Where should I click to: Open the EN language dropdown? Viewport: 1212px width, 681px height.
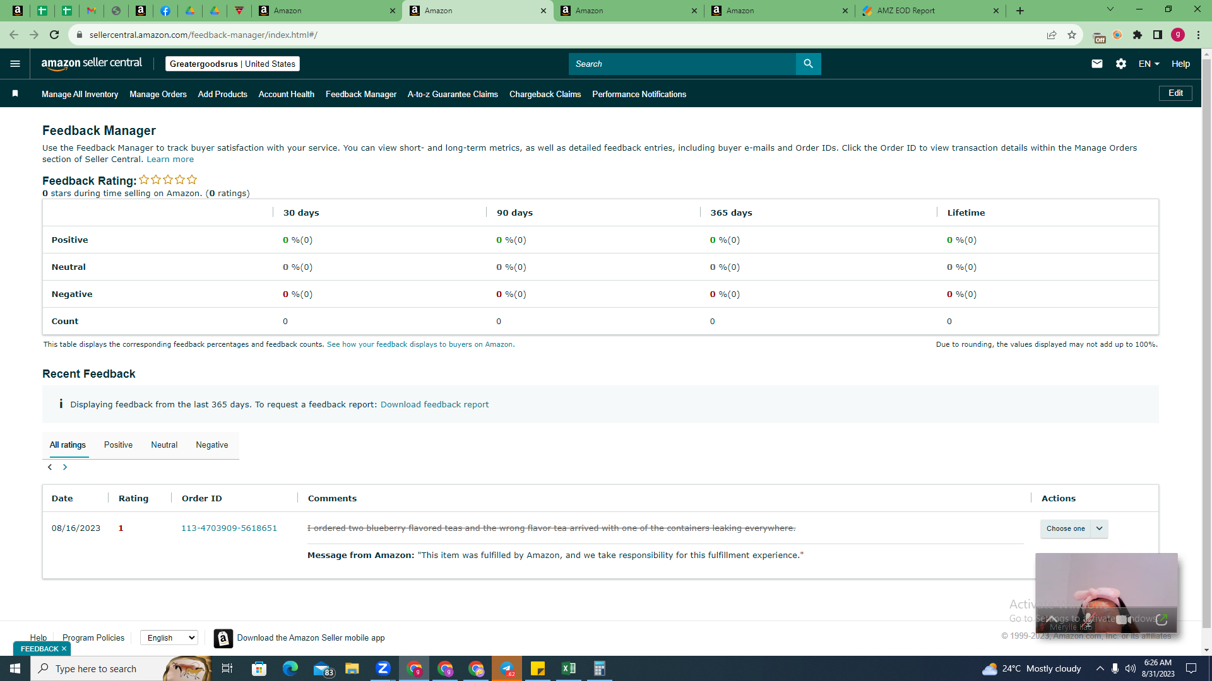tap(1149, 64)
